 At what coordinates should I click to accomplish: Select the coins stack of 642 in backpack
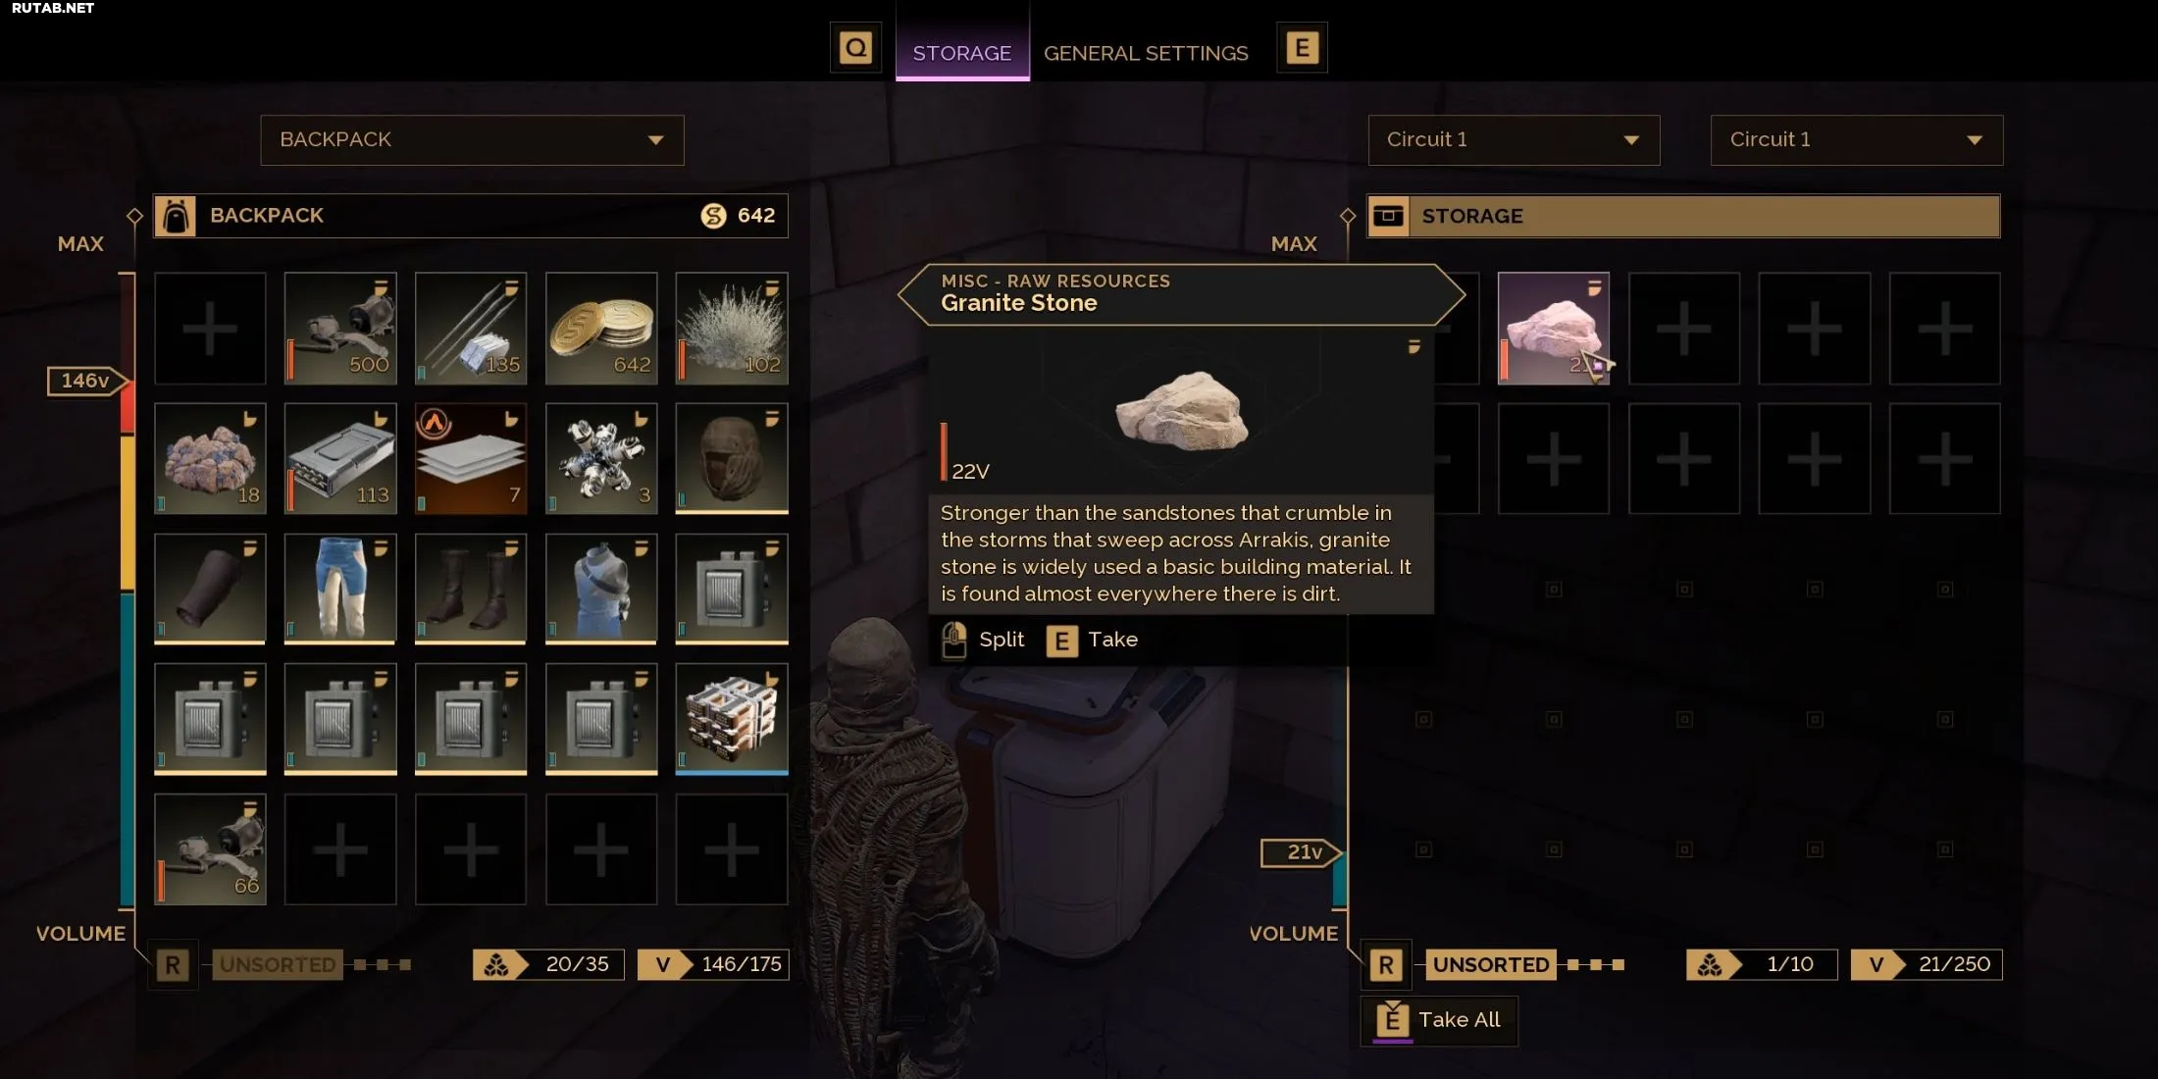[601, 329]
